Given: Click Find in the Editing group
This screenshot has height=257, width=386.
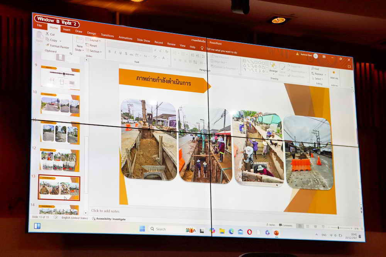Looking at the screenshot, I should (x=316, y=69).
